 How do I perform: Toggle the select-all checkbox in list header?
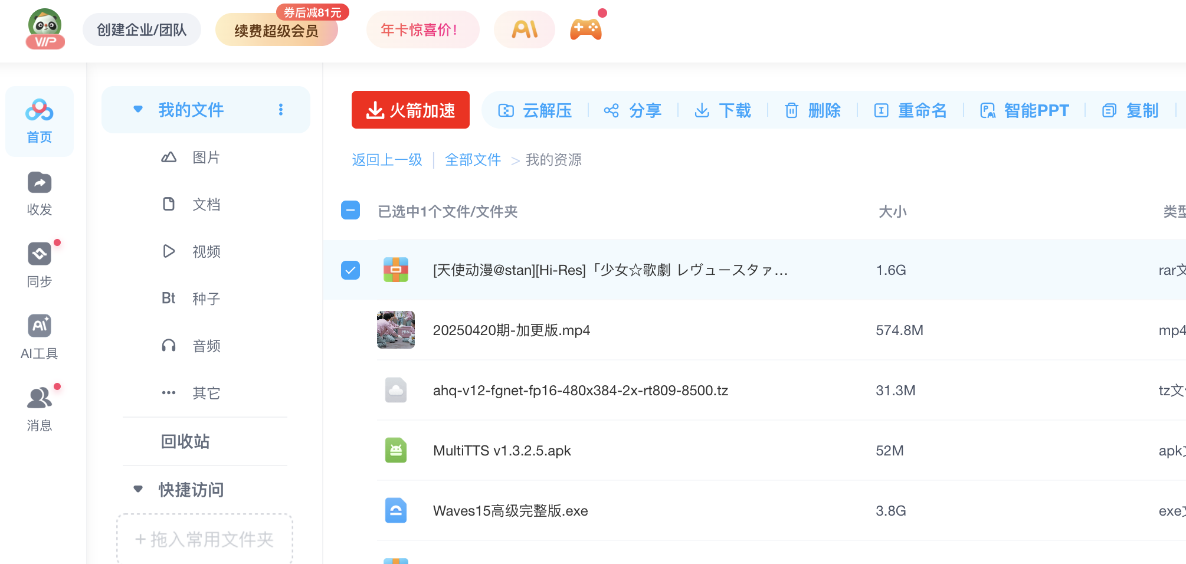(x=350, y=211)
